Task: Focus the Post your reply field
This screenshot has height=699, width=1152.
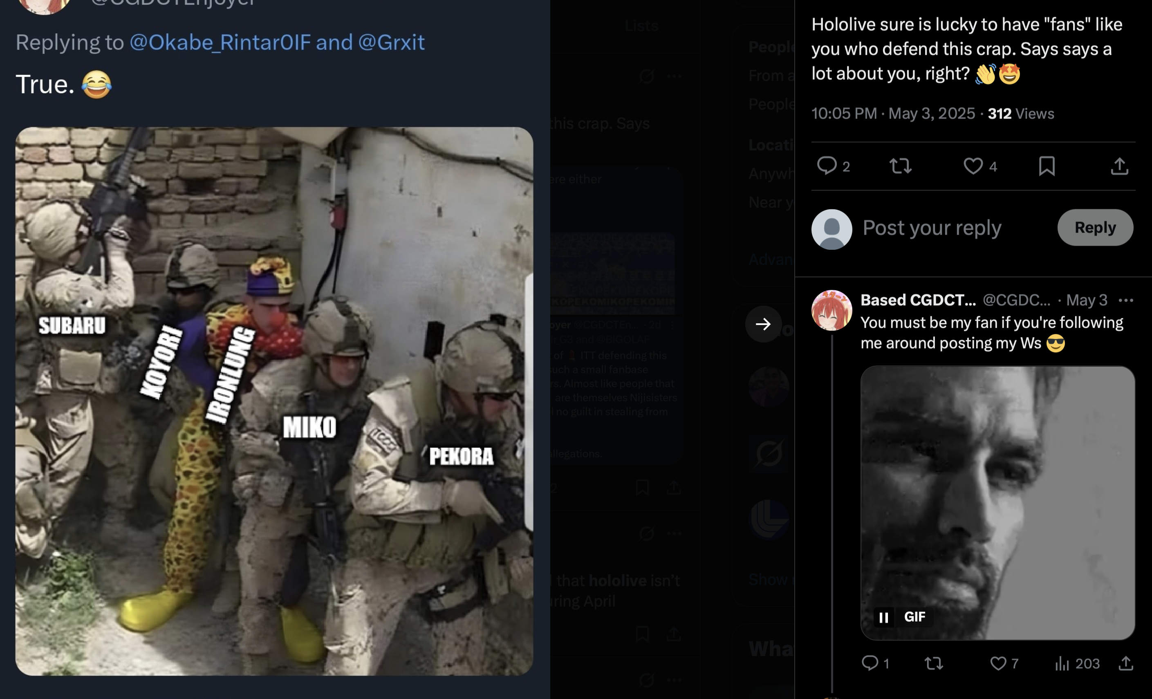Action: point(932,228)
